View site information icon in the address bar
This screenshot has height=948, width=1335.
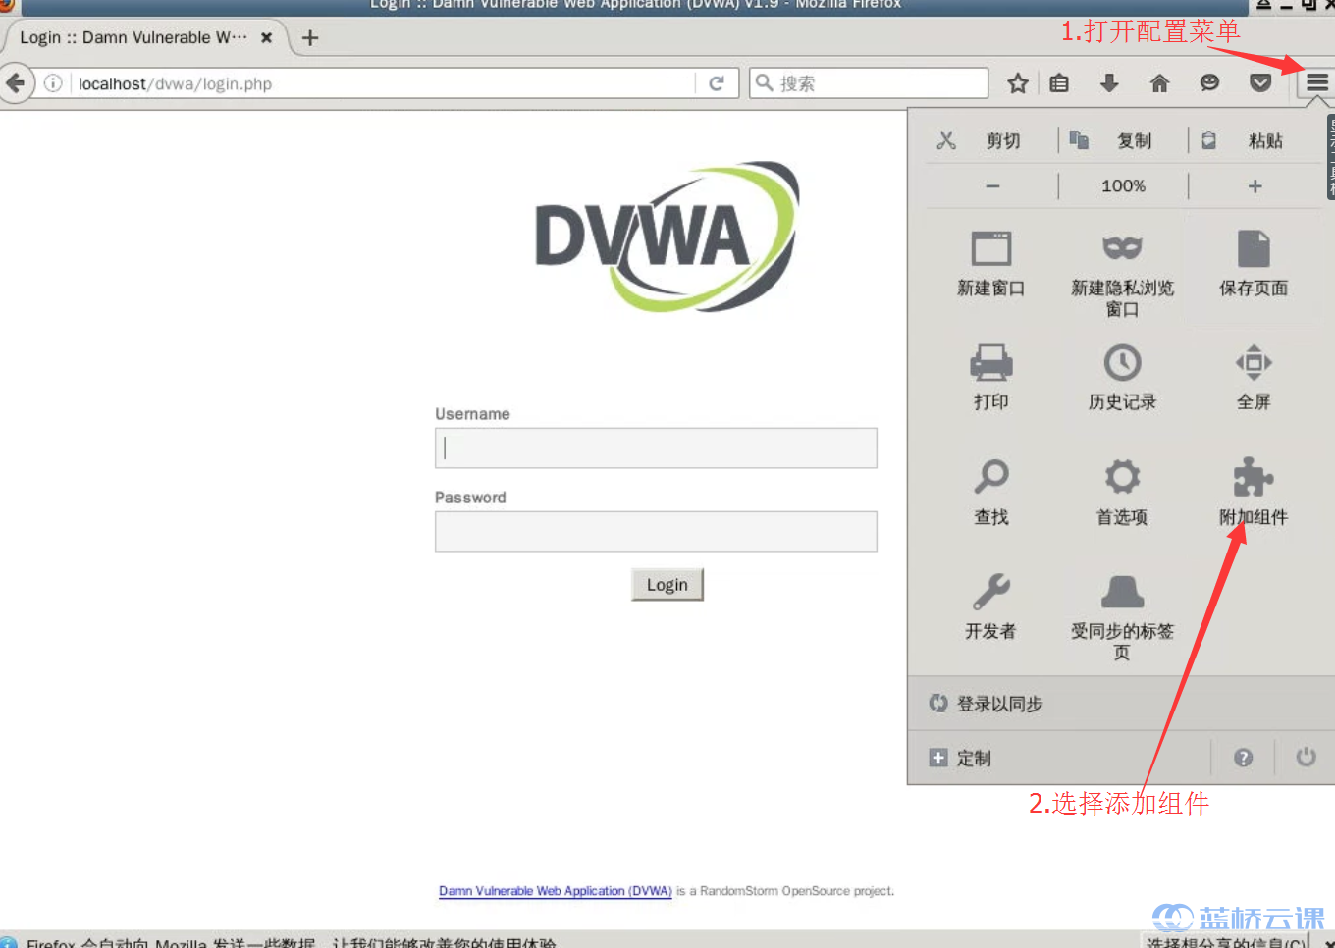point(53,83)
